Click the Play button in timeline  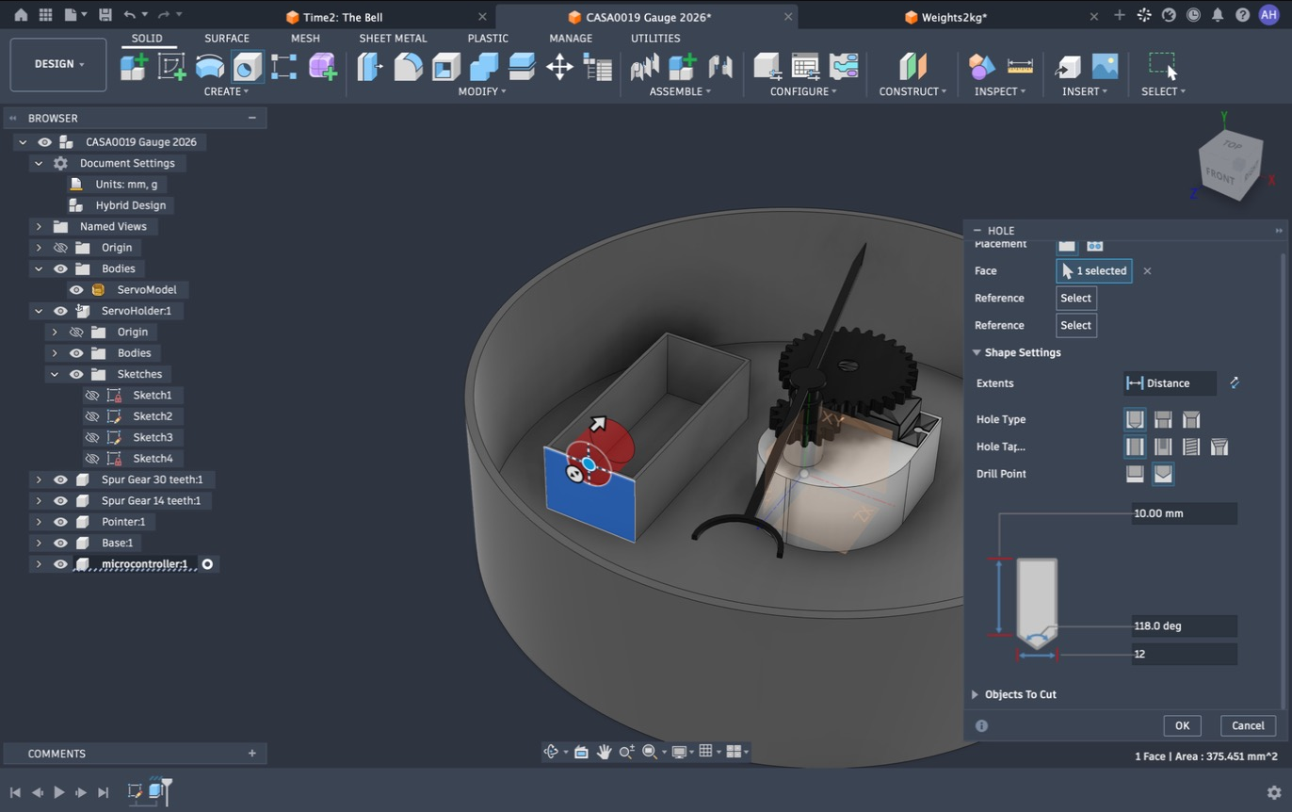58,792
